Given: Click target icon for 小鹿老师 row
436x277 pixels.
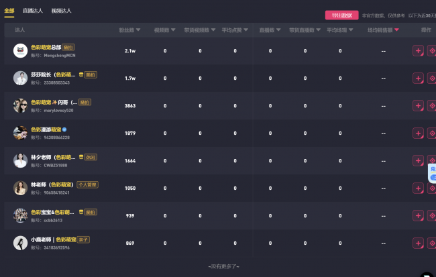Looking at the screenshot, I should [x=432, y=243].
